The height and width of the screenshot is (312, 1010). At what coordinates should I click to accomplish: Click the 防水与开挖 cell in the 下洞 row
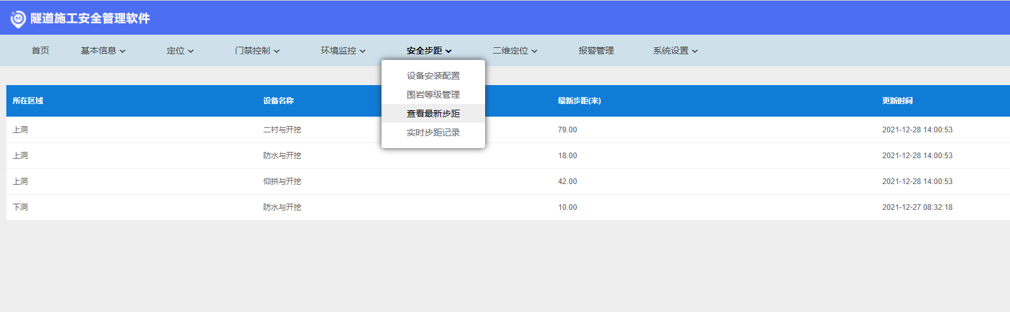pos(282,207)
